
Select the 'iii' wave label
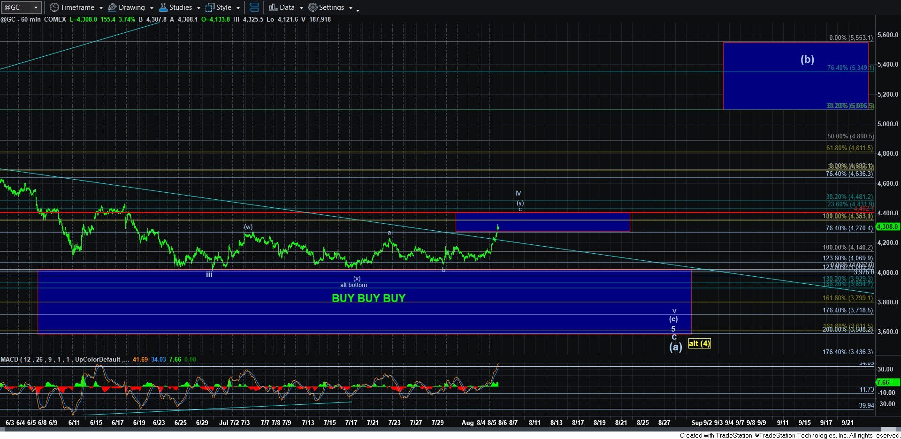point(209,274)
